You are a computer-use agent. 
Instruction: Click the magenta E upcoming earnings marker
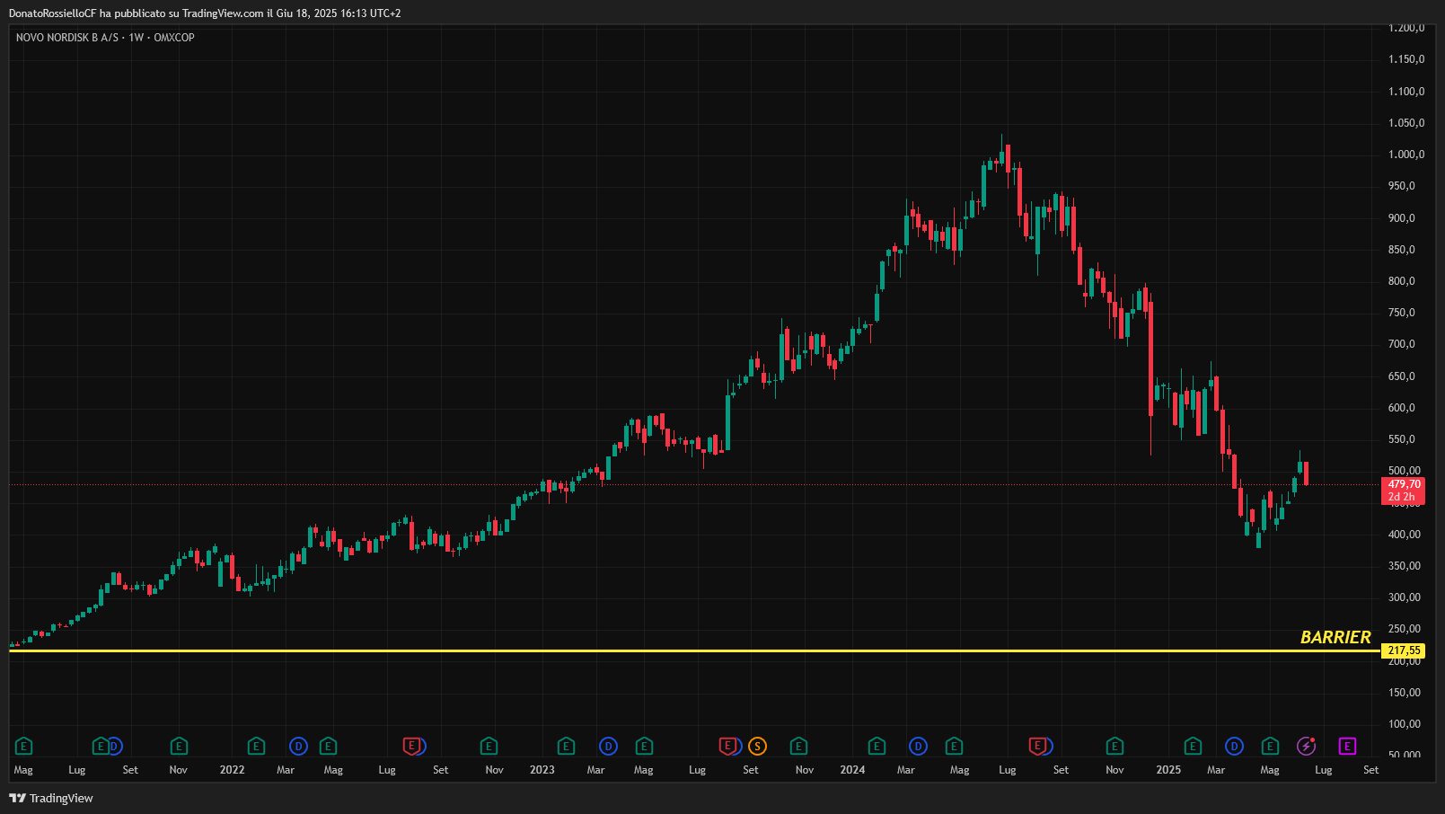(x=1347, y=746)
